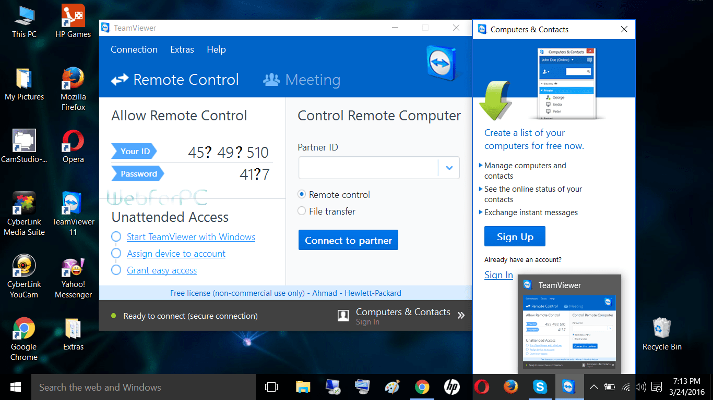Select the Extras folder on the desktop
Viewport: 713px width, 400px height.
click(73, 334)
